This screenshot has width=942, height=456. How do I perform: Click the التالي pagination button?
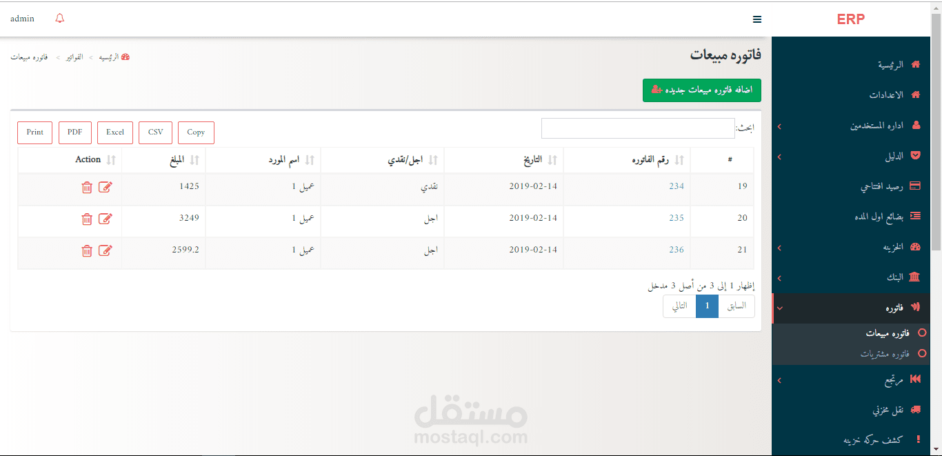click(680, 306)
